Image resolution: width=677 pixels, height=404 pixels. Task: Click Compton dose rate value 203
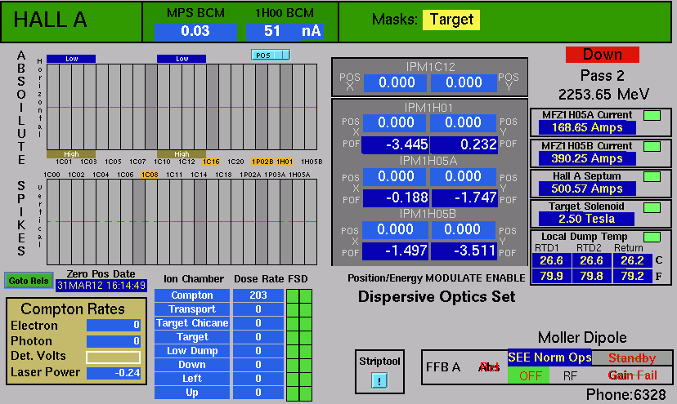click(x=258, y=295)
